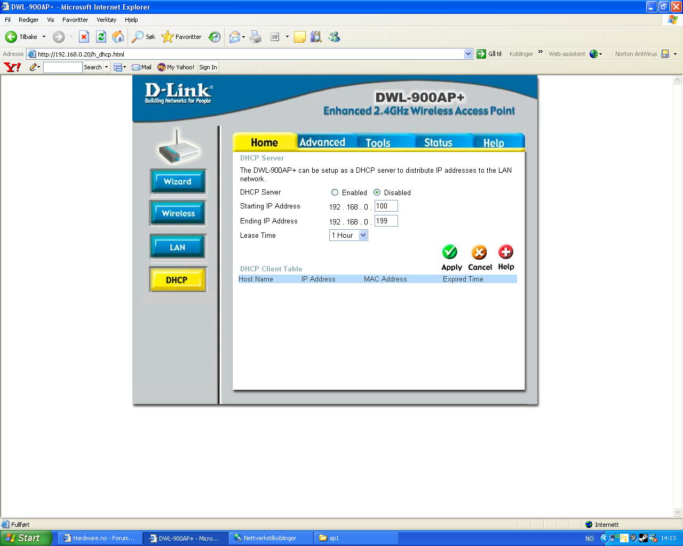The height and width of the screenshot is (546, 683).
Task: Open the Norton AntiVirus dropdown arrow
Action: [x=675, y=54]
